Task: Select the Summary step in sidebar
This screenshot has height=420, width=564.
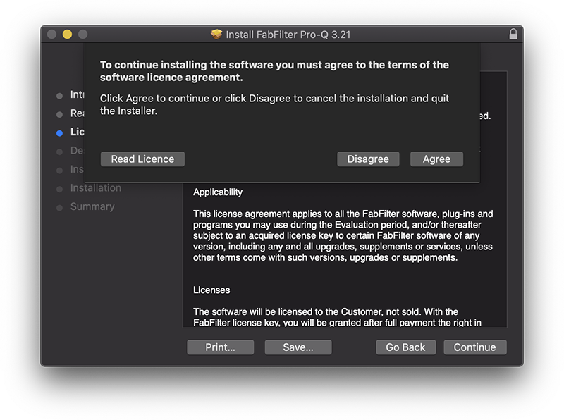Action: click(92, 206)
